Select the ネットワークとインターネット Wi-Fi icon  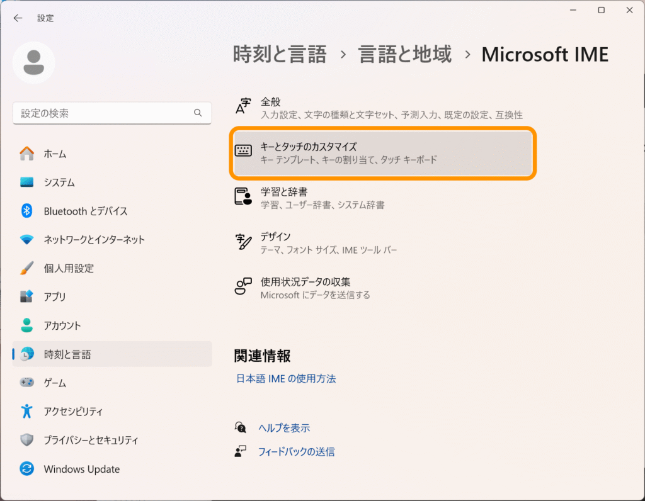pyautogui.click(x=26, y=240)
